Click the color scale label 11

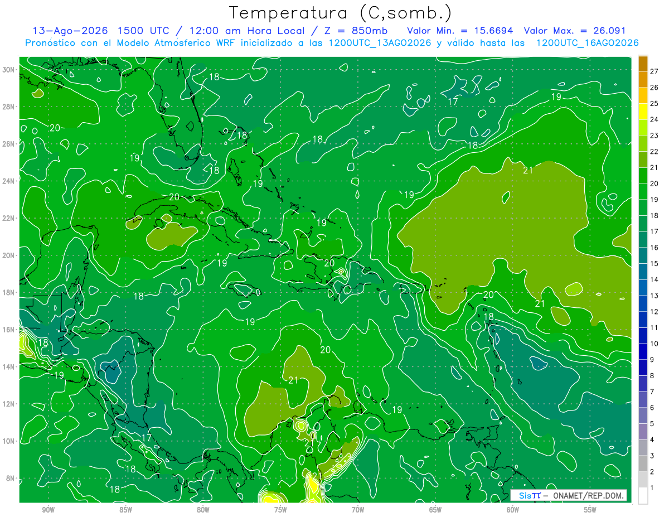(654, 327)
